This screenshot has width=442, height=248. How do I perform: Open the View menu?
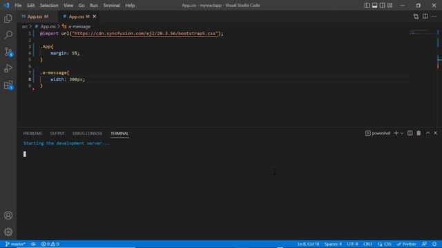[x=68, y=6]
